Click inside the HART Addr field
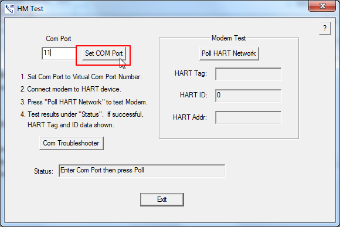The width and height of the screenshot is (340, 227). [x=249, y=117]
